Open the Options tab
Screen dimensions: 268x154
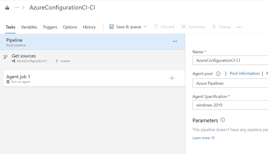(x=70, y=27)
